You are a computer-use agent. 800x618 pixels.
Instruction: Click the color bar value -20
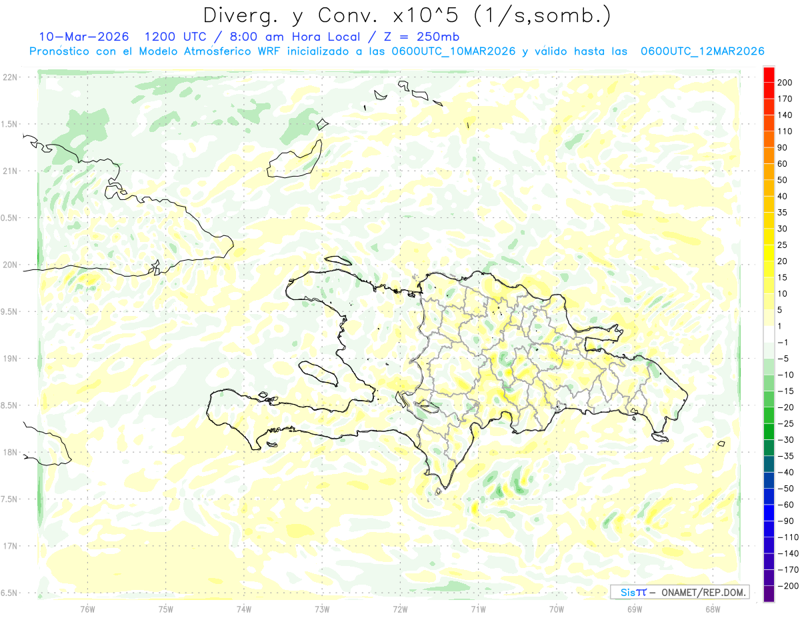(785, 407)
